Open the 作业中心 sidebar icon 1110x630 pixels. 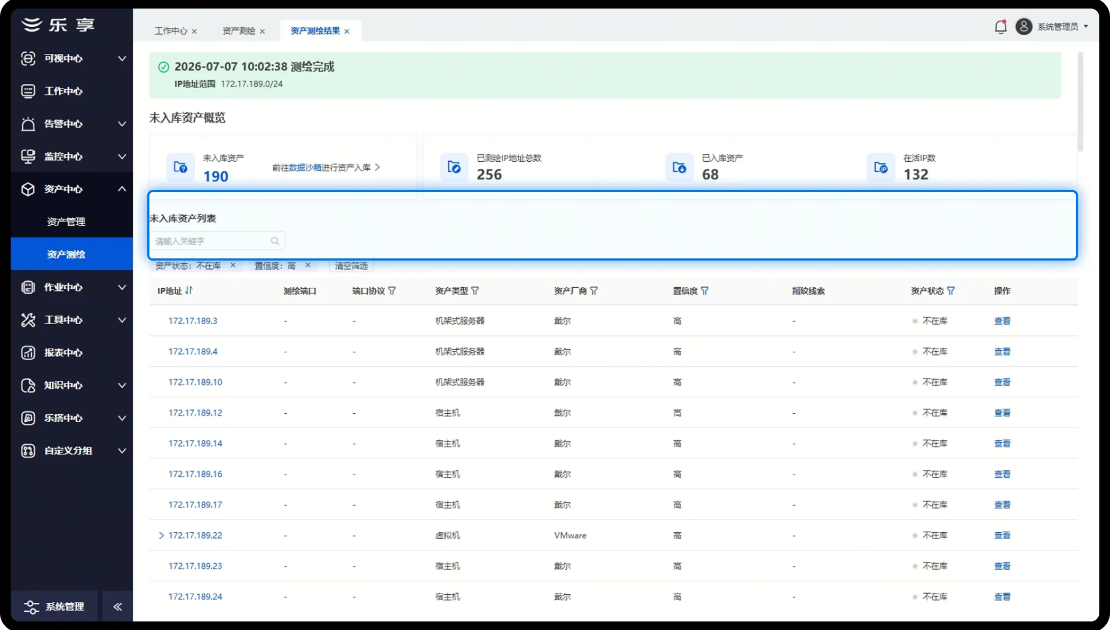28,287
